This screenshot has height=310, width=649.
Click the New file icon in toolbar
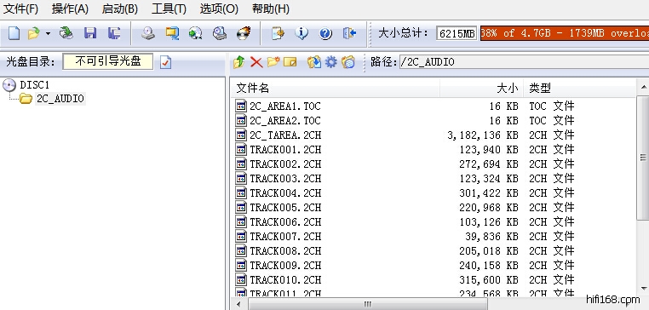pyautogui.click(x=14, y=33)
